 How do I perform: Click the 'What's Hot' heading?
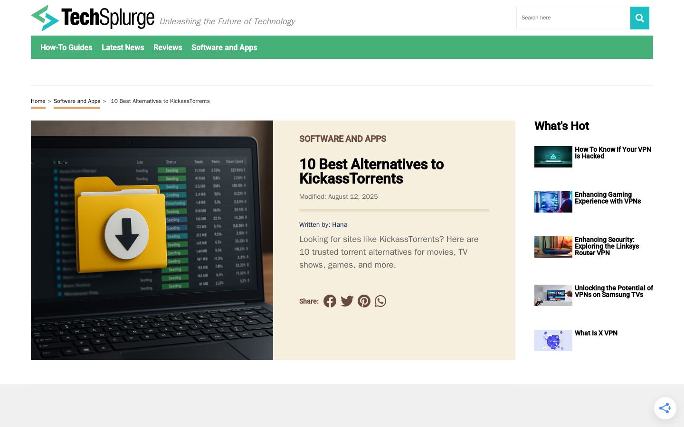coord(561,126)
